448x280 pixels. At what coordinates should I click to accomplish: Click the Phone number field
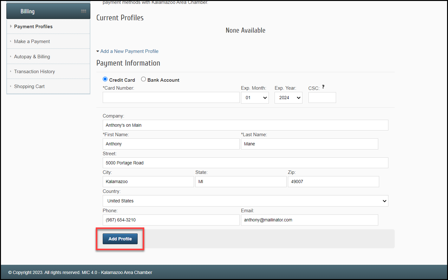click(171, 220)
